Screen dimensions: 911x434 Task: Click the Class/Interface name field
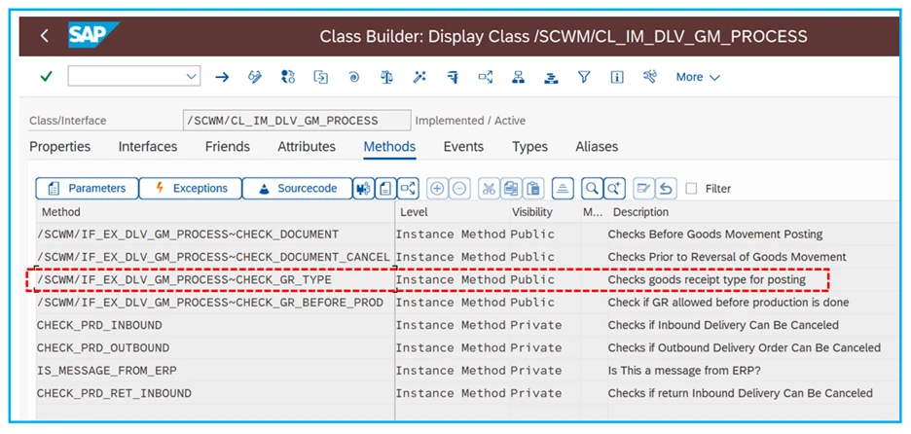(x=296, y=121)
